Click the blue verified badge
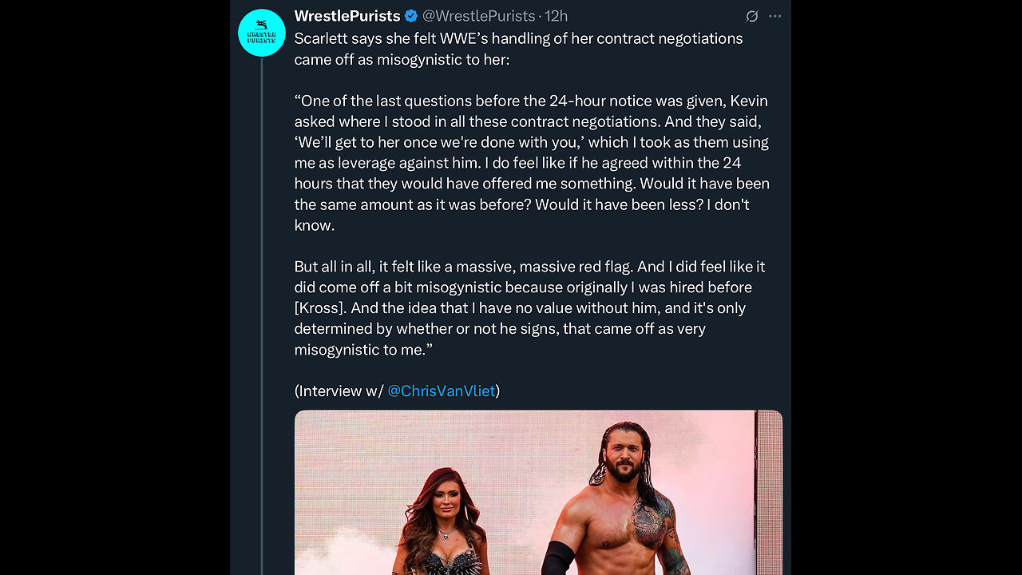The height and width of the screenshot is (575, 1022). point(411,16)
